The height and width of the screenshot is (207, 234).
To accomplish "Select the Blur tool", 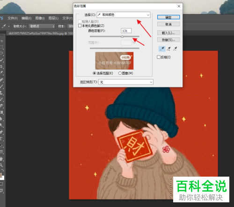I will point(1,119).
